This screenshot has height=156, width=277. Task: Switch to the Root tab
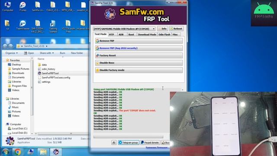(131, 35)
